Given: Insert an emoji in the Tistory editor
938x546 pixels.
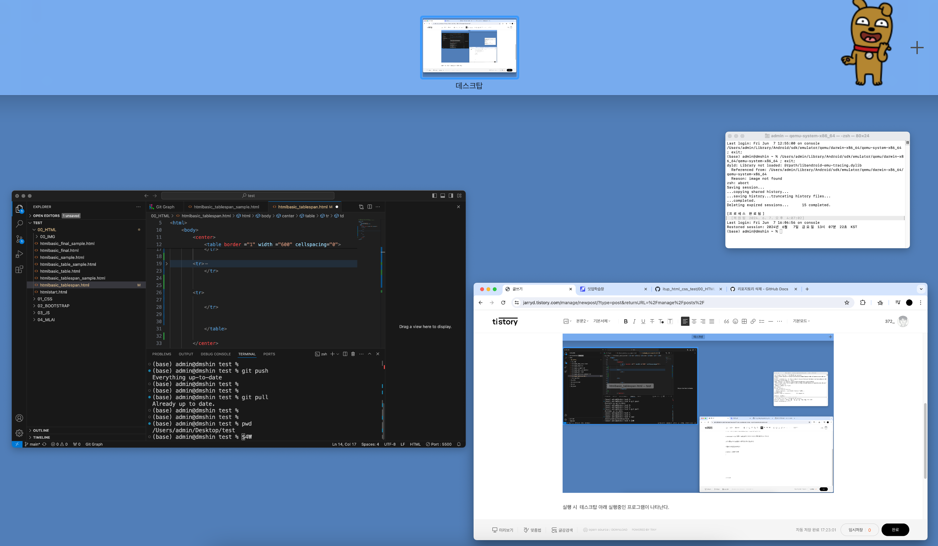Looking at the screenshot, I should click(x=735, y=321).
